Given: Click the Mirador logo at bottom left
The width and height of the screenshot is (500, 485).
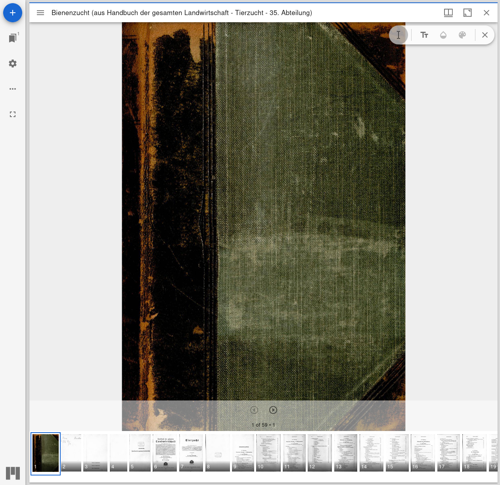Looking at the screenshot, I should click(13, 473).
